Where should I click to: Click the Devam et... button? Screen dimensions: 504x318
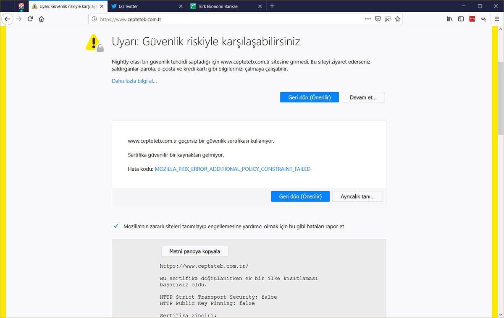coord(363,97)
